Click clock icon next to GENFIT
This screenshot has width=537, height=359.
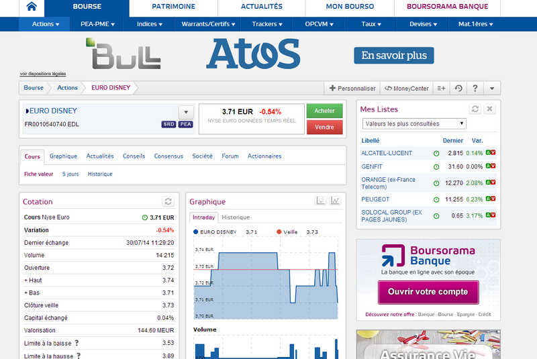click(x=436, y=166)
